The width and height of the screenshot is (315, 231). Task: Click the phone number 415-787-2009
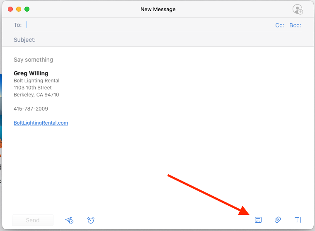click(31, 109)
